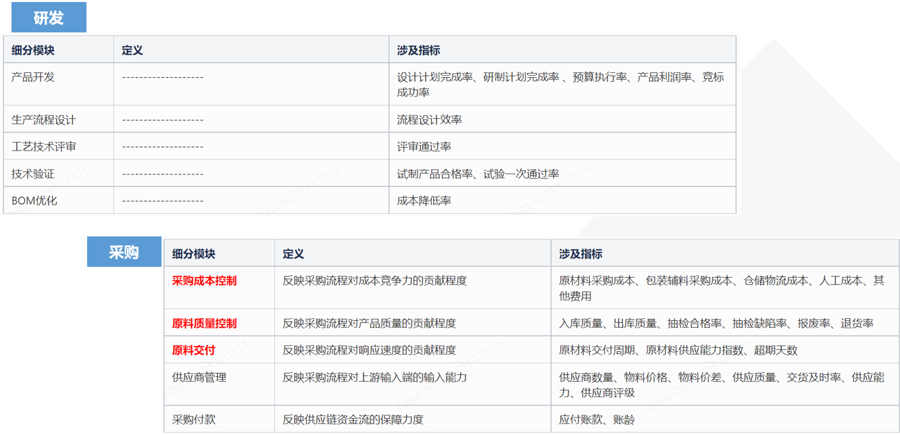This screenshot has width=900, height=435.
Task: Select the 技术验证 row name cell
Action: [x=33, y=174]
